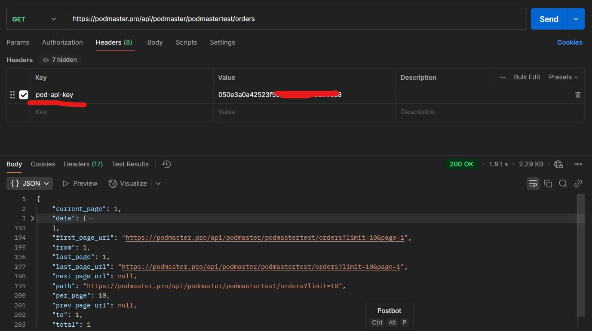Viewport: 592px width, 331px height.
Task: Open the last_page_url link
Action: click(x=261, y=267)
